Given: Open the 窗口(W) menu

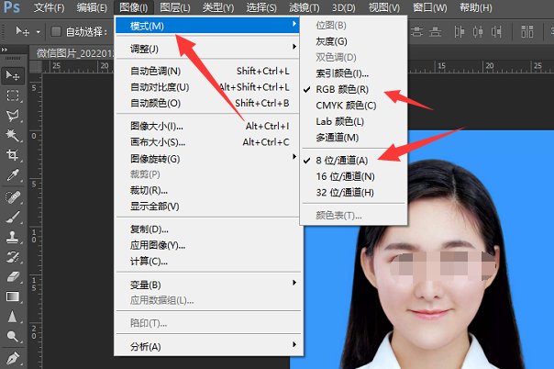Looking at the screenshot, I should [x=430, y=7].
